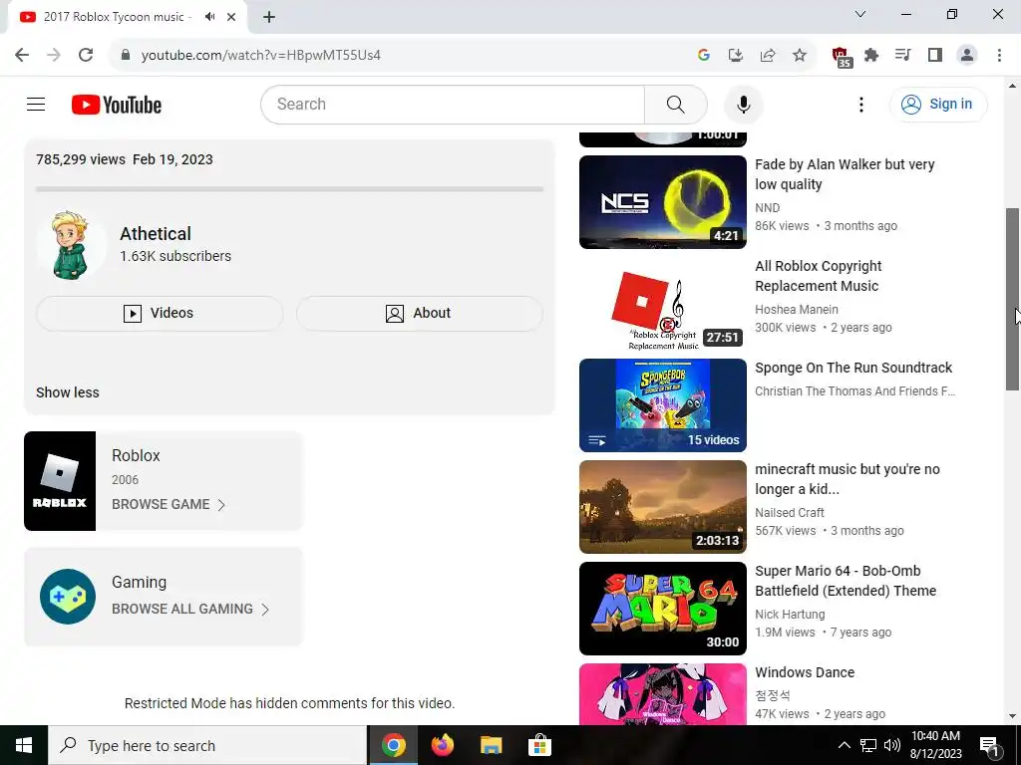
Task: Go to the YouTube home logo
Action: [x=117, y=105]
